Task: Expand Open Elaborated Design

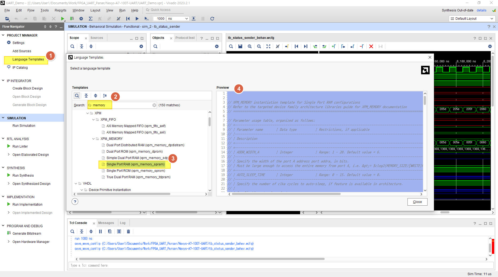Action: tap(9, 154)
